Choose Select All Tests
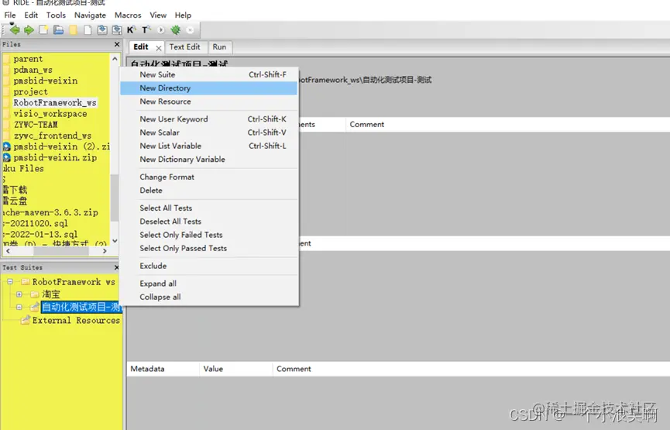The width and height of the screenshot is (670, 430). coord(209,208)
